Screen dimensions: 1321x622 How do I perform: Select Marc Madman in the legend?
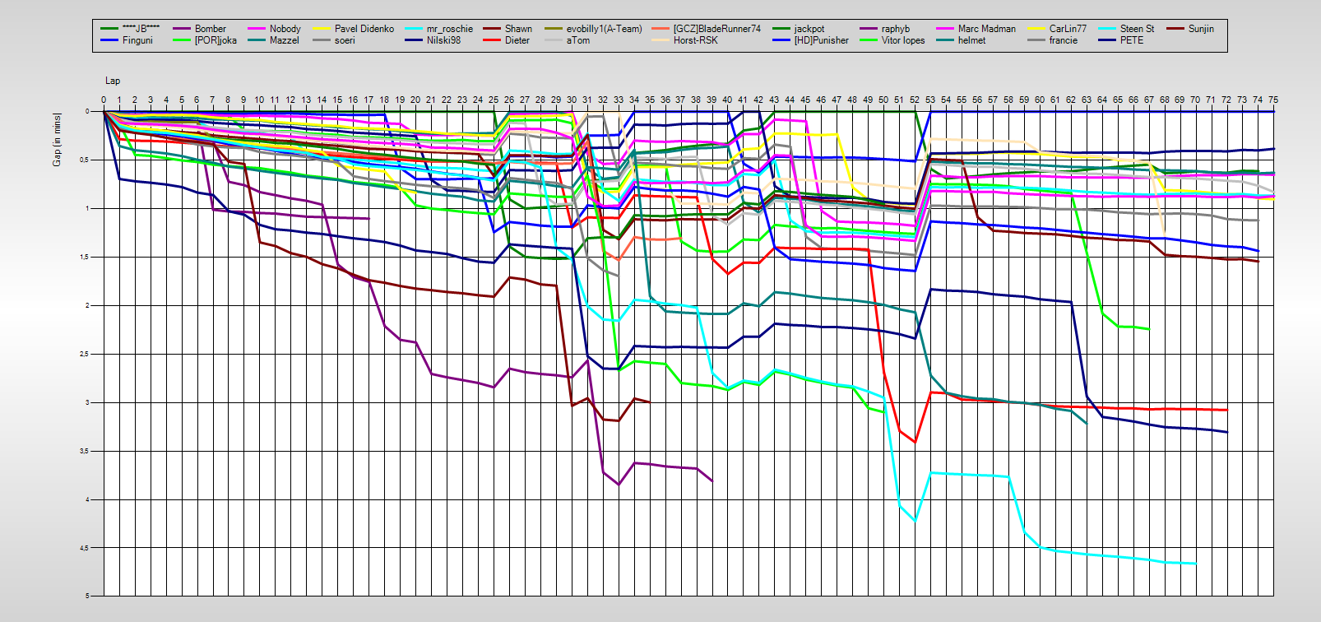click(x=986, y=29)
